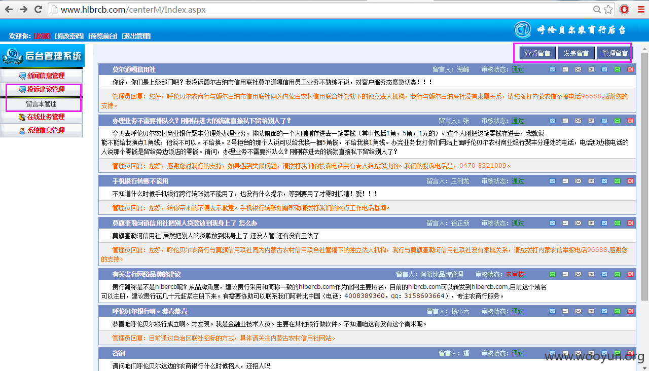Click the IP icon on 手机银行转账不能用 message
This screenshot has width=649, height=371.
[x=591, y=181]
